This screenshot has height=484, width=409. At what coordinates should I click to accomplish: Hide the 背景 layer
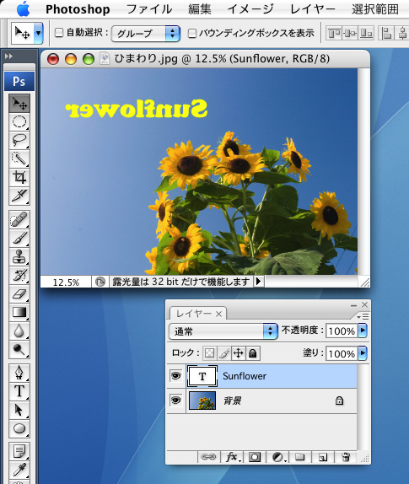176,401
